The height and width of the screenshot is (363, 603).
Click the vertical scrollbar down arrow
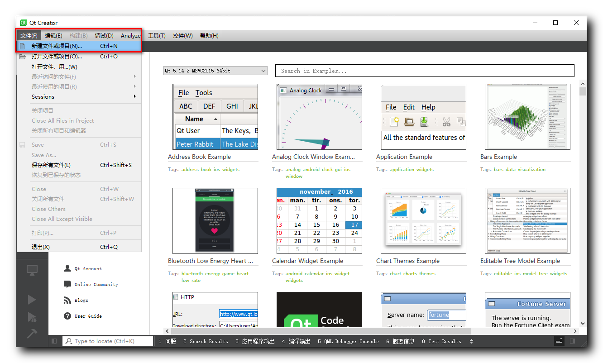[x=583, y=324]
